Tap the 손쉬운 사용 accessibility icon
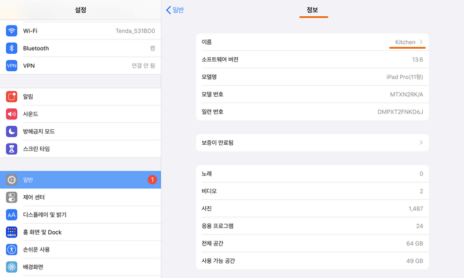 coord(12,250)
